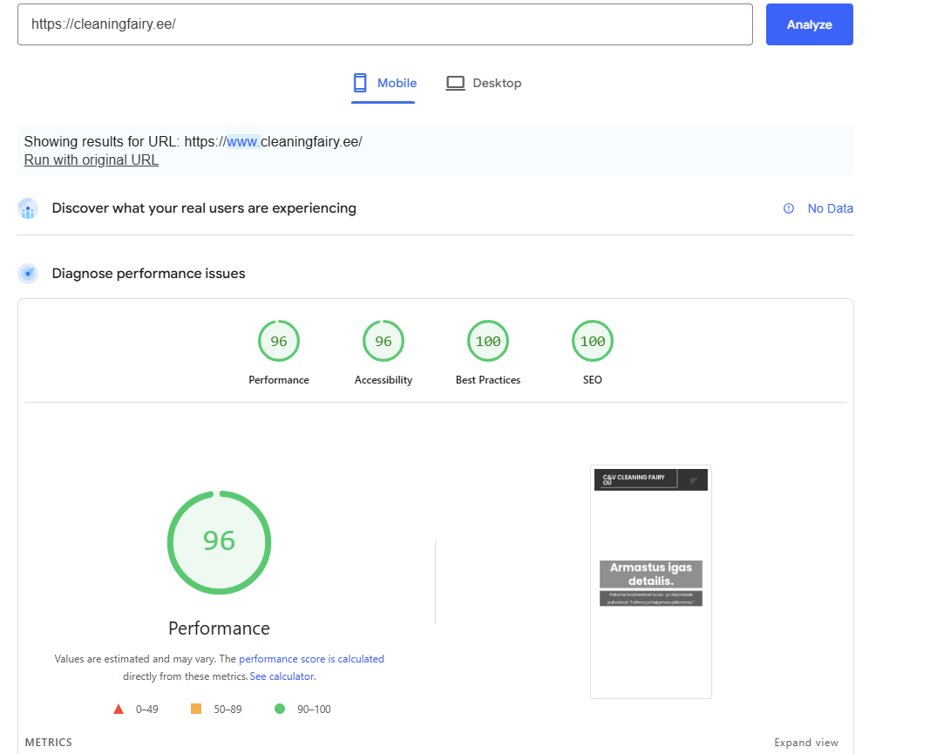The width and height of the screenshot is (930, 754).
Task: Open the performance score is calculated link
Action: click(311, 659)
